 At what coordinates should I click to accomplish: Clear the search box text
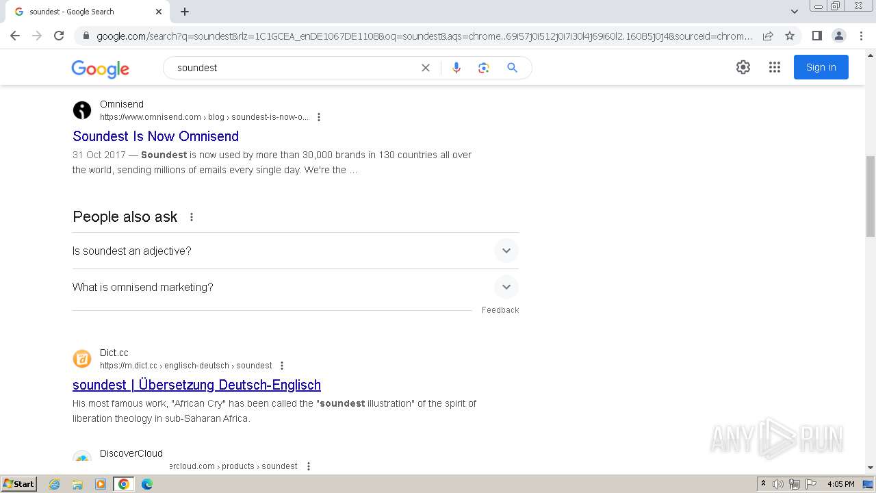point(426,68)
